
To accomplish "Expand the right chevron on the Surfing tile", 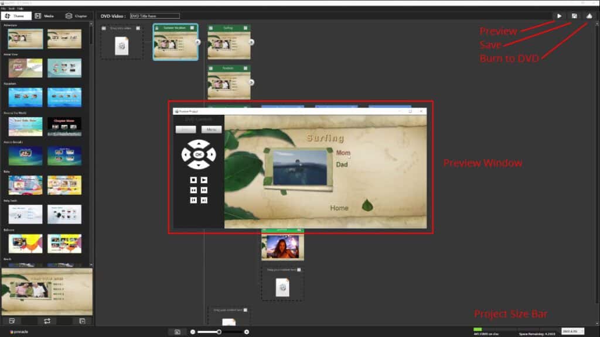I will [251, 42].
